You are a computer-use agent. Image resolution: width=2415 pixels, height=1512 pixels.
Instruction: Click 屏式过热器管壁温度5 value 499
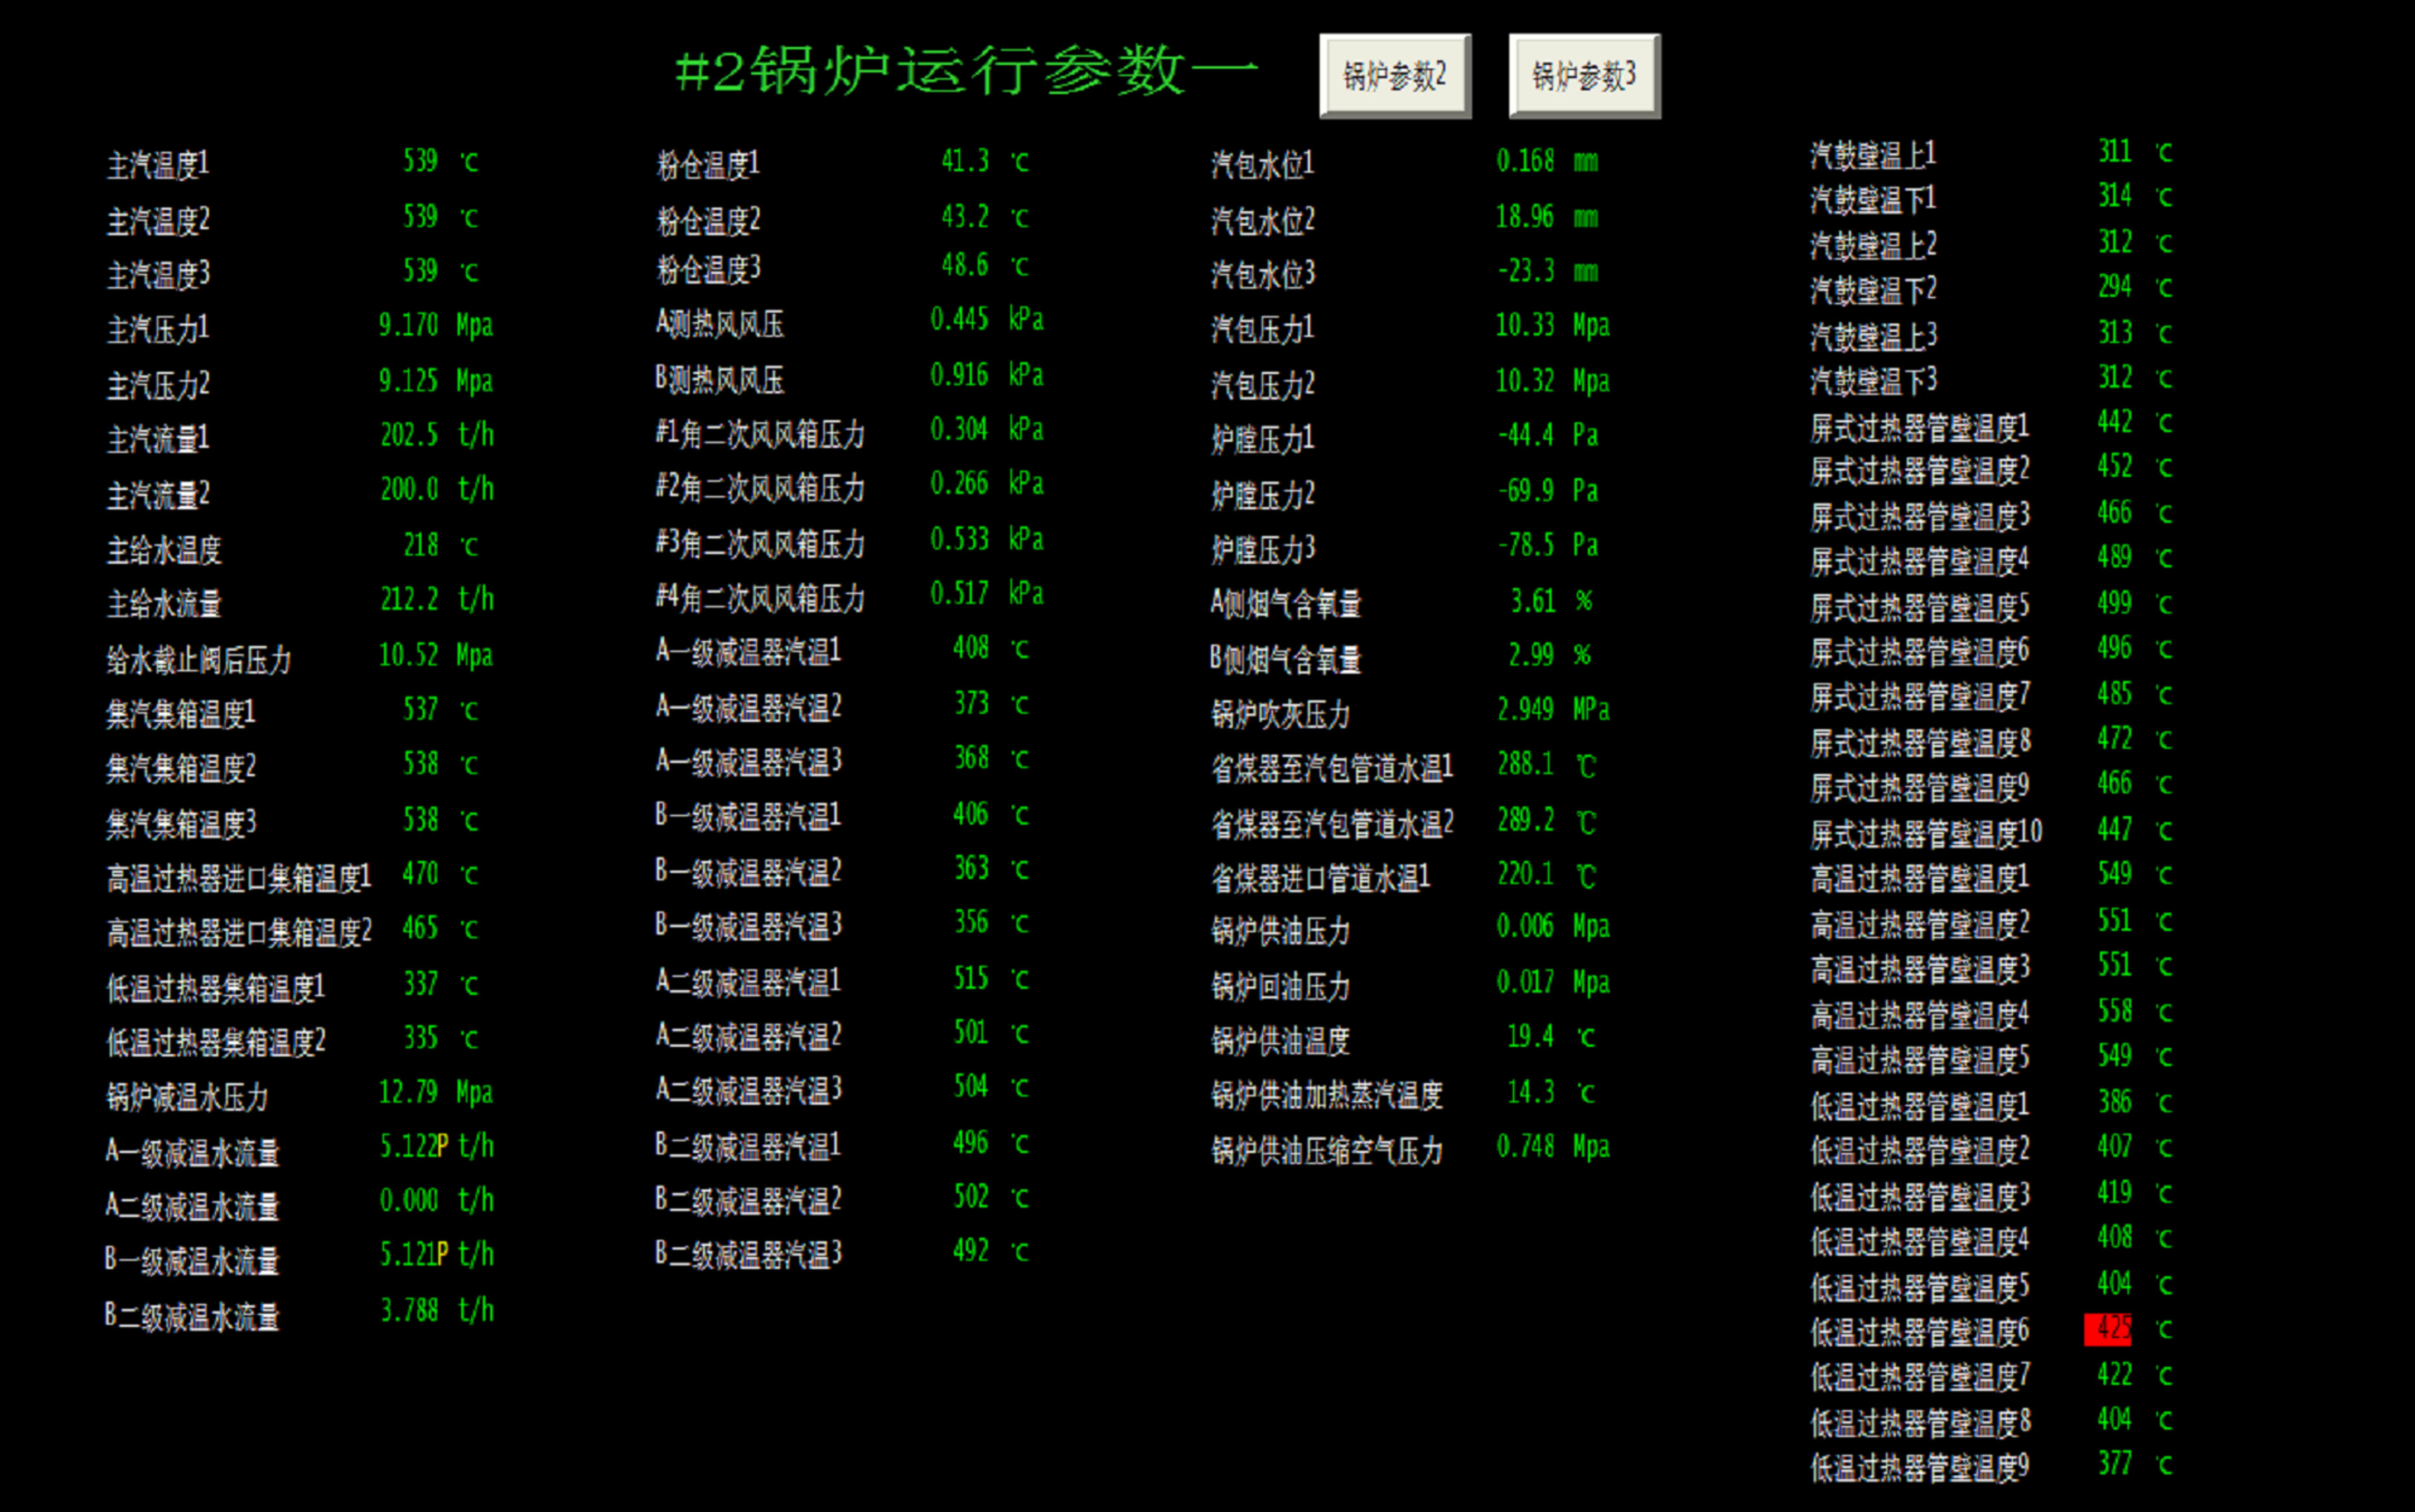coord(2114,603)
